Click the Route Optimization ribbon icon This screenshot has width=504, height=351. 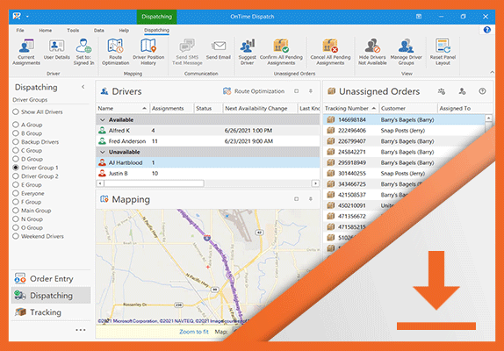tap(115, 52)
